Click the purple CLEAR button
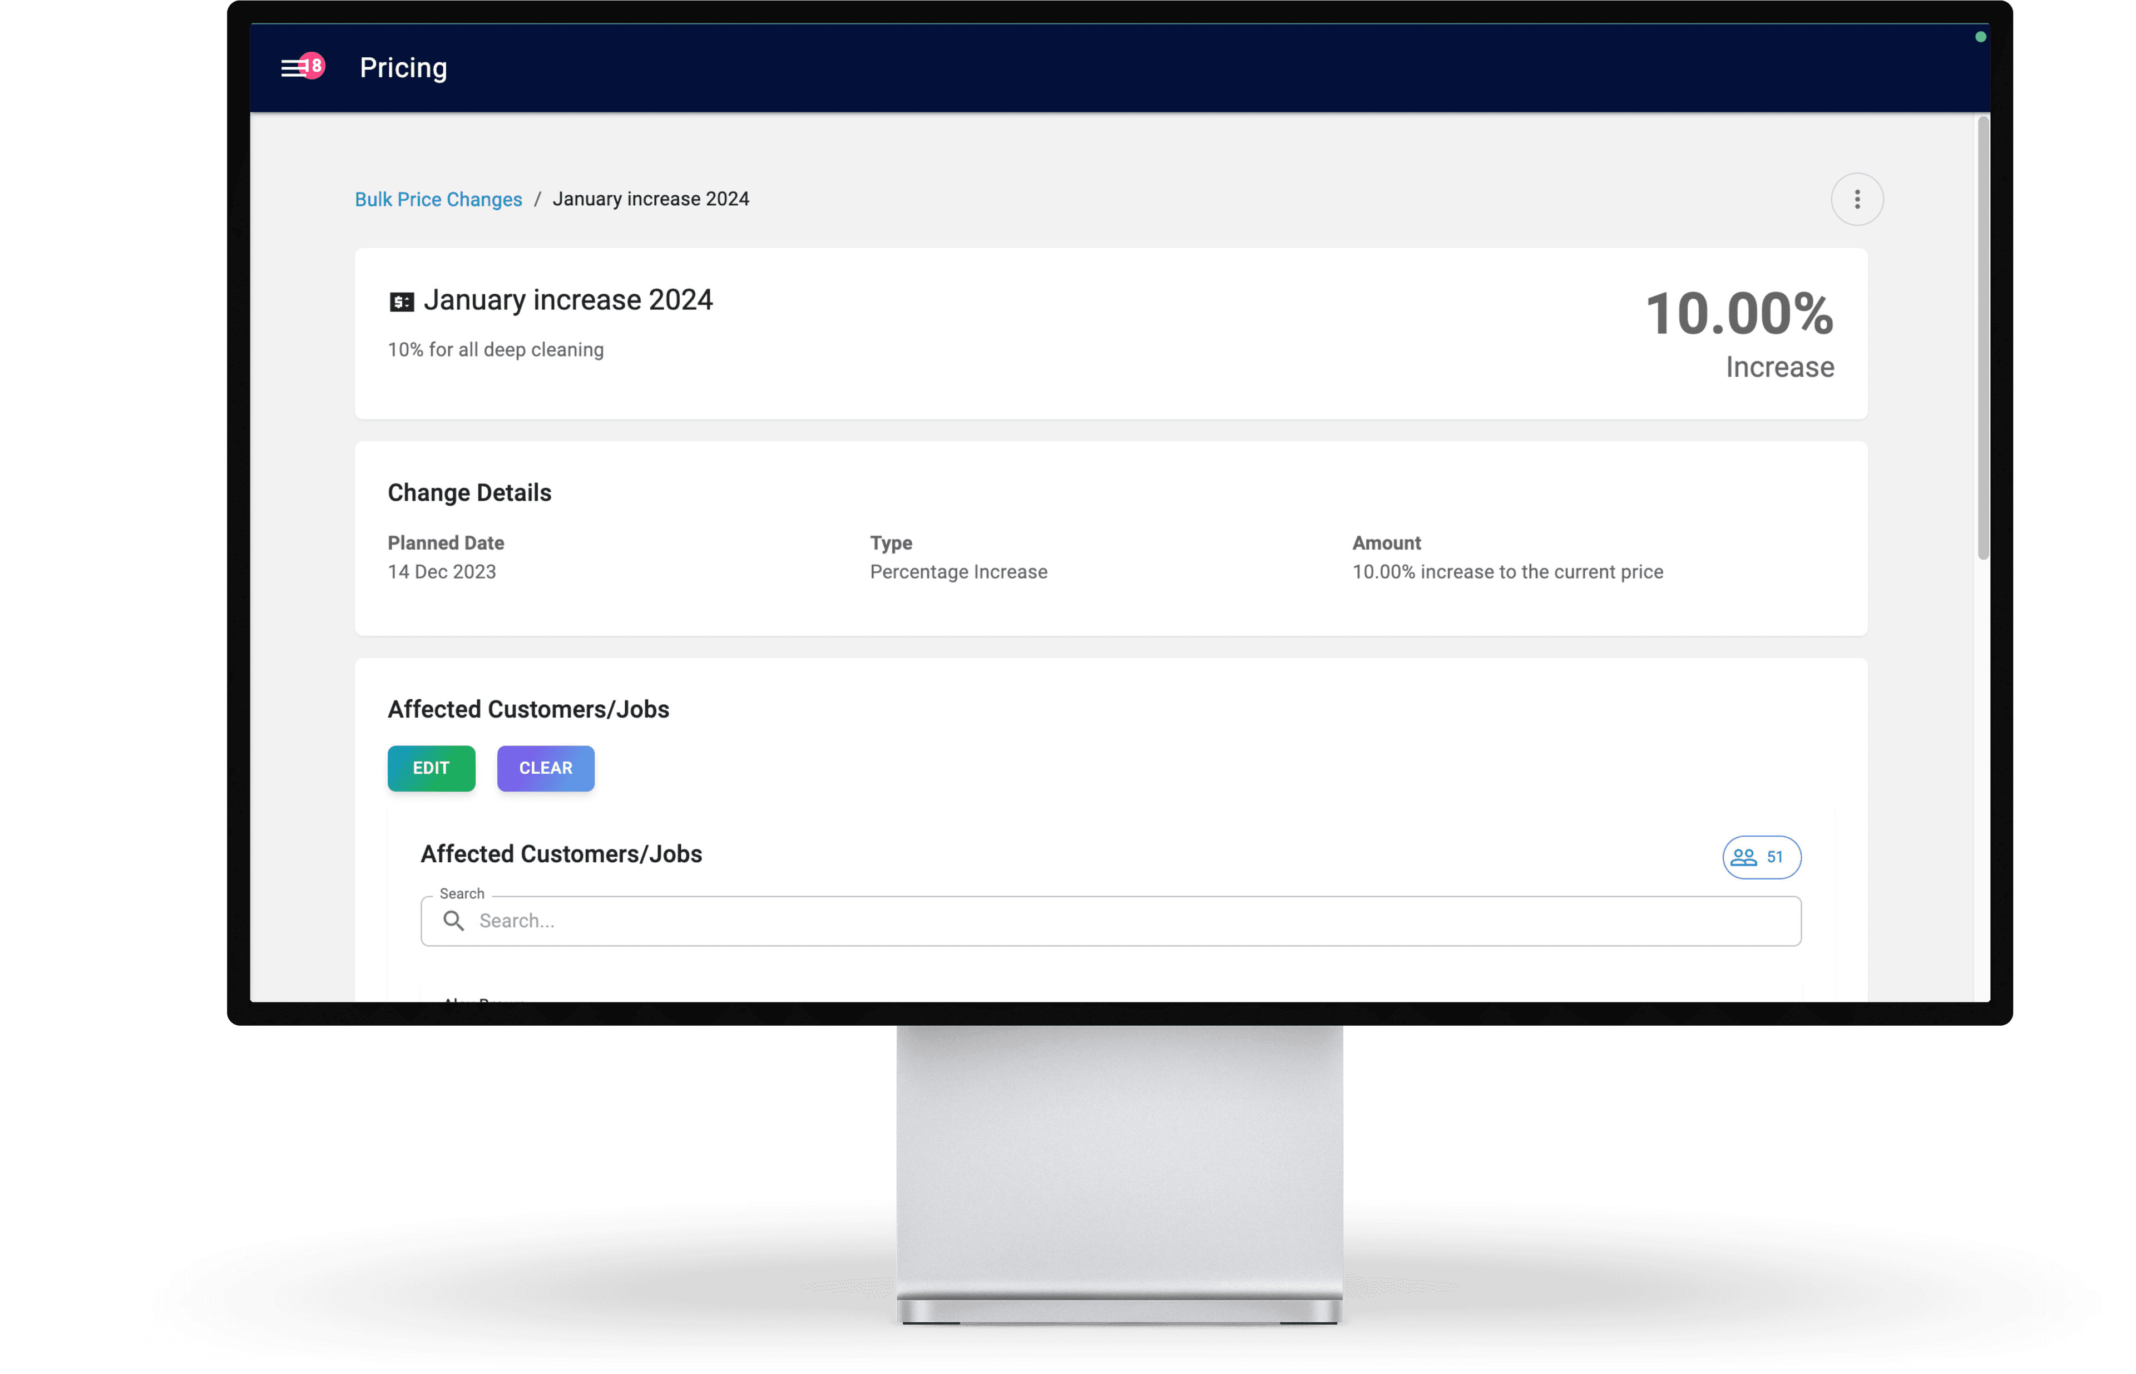2136x1374 pixels. [x=545, y=767]
